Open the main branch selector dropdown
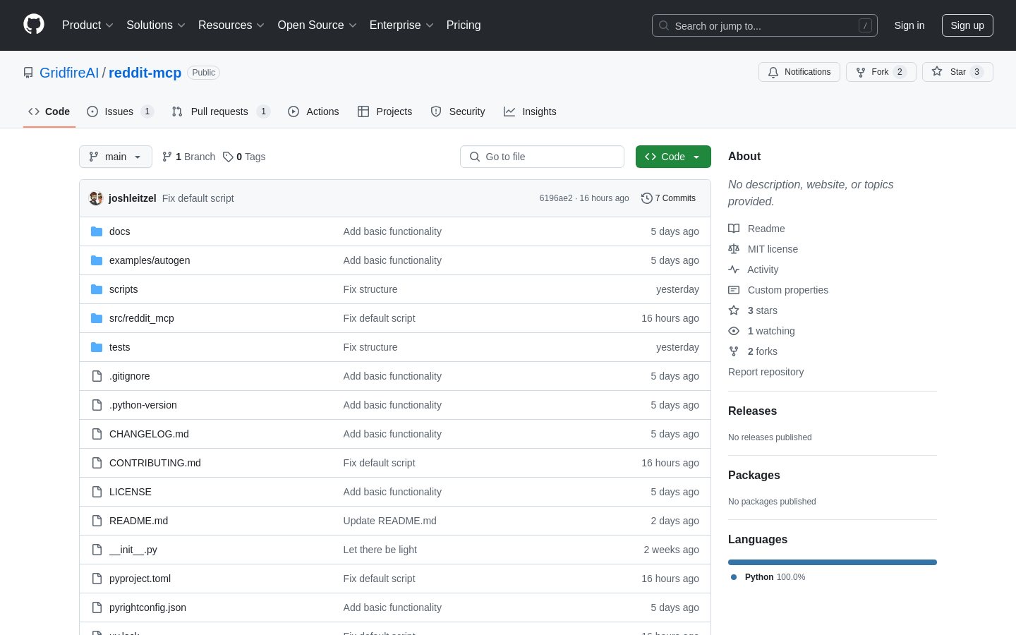Viewport: 1016px width, 635px height. (116, 157)
